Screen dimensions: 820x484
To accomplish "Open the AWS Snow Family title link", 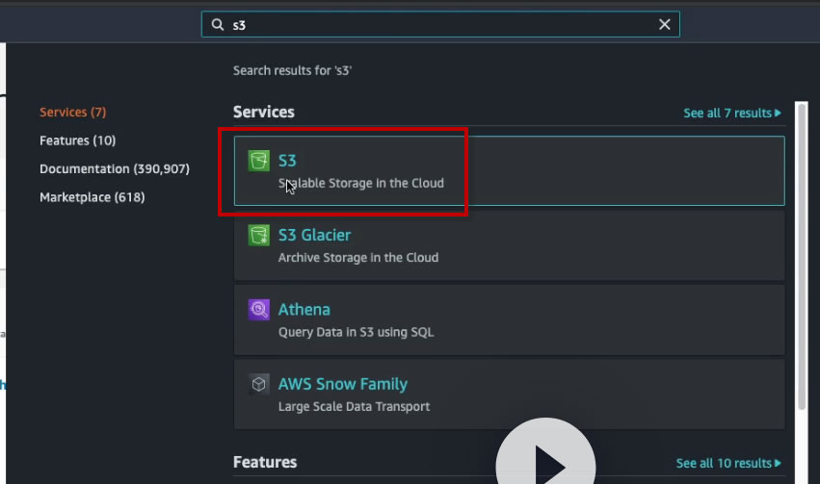I will point(342,384).
